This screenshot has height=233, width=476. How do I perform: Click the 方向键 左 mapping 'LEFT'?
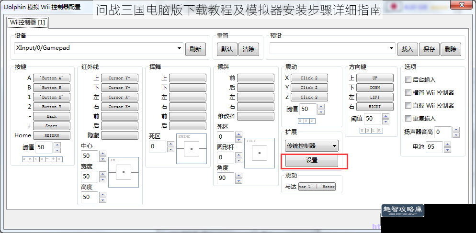coord(375,97)
